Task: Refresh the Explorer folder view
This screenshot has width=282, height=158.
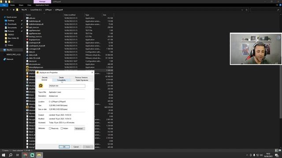Action: coord(247,10)
